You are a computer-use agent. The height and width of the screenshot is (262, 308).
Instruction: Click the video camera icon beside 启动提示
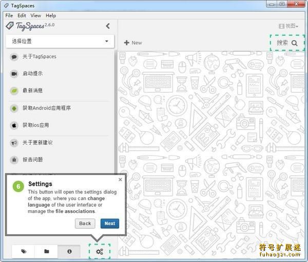pyautogui.click(x=14, y=74)
